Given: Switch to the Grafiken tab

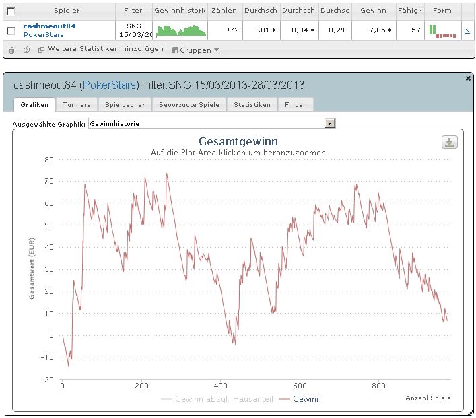Looking at the screenshot, I should click(34, 105).
